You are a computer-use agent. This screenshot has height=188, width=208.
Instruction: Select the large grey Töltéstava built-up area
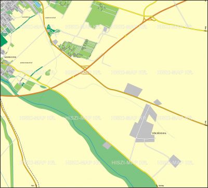144,123
